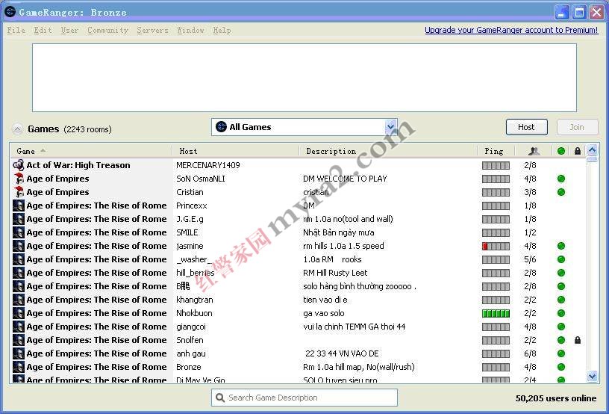
Task: Click padlock icon in Snolfen row
Action: (x=578, y=340)
